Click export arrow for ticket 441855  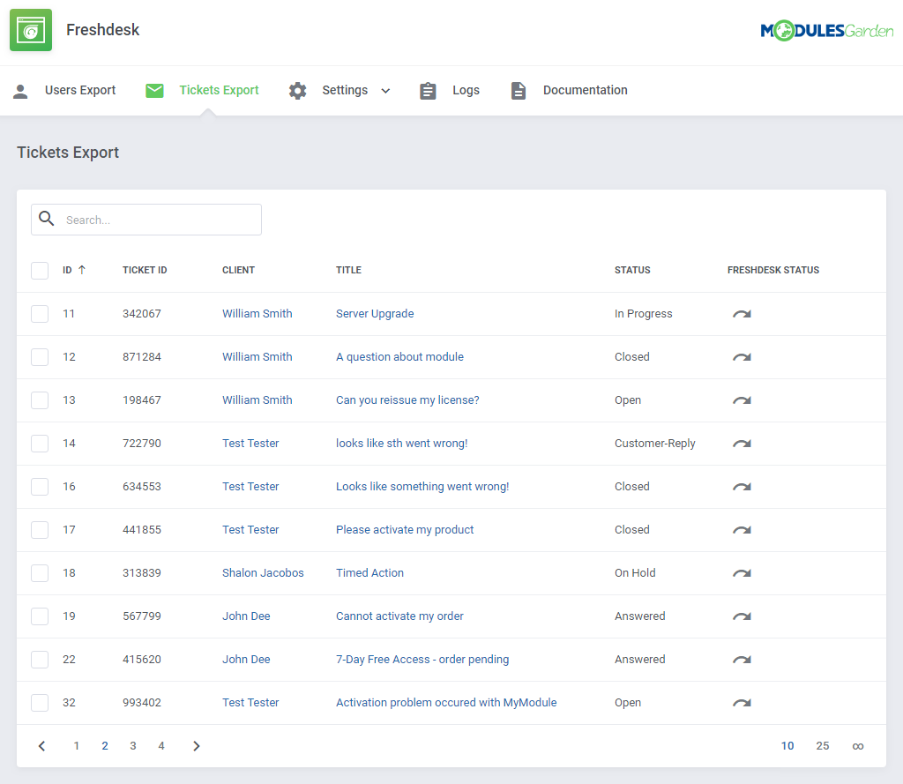(742, 530)
